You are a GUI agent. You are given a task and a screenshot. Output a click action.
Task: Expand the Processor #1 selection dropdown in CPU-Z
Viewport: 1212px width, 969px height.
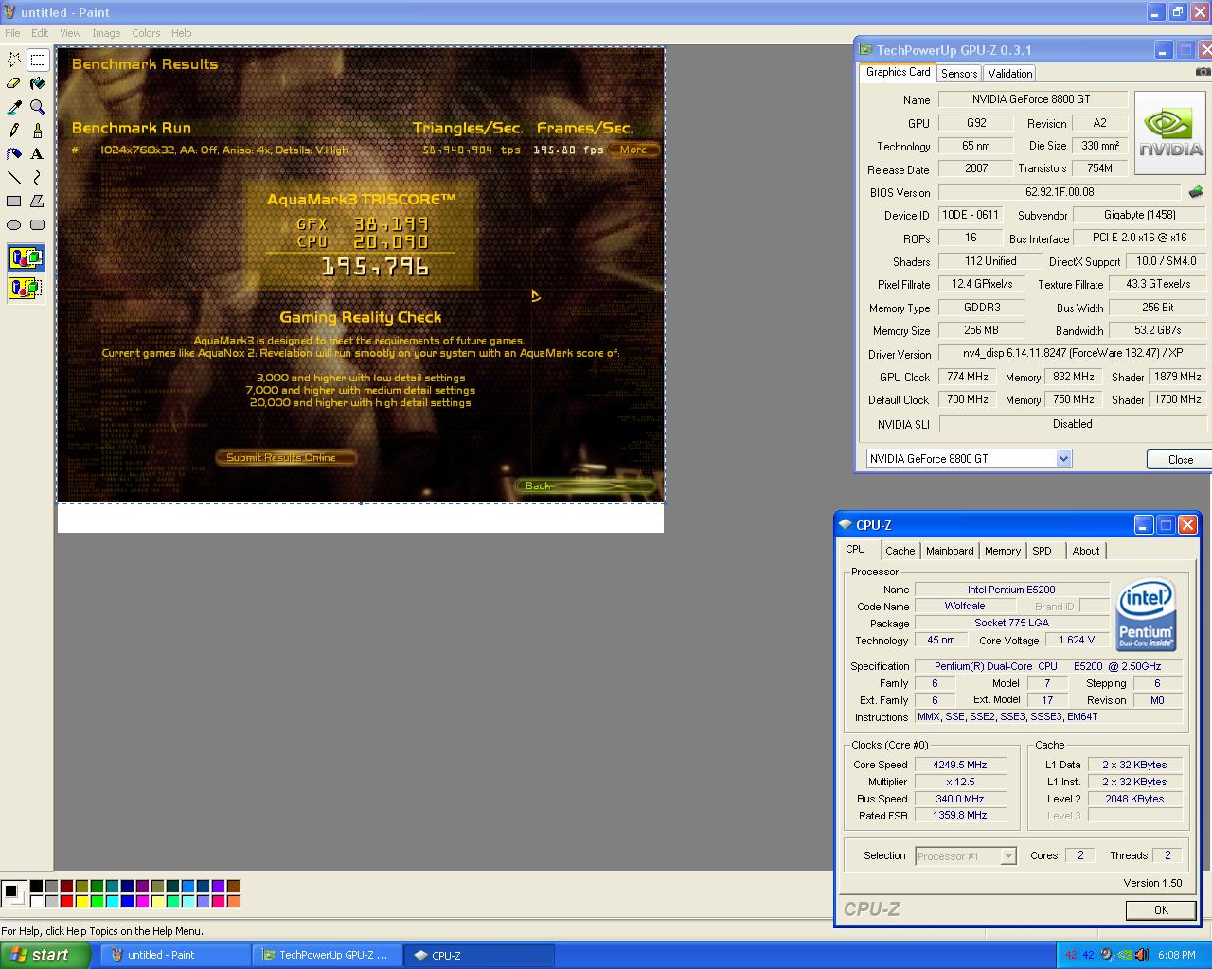[1008, 856]
